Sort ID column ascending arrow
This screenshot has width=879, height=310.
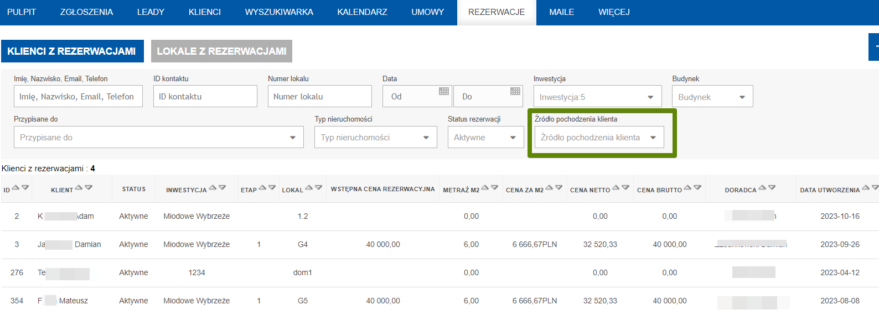[x=15, y=188]
